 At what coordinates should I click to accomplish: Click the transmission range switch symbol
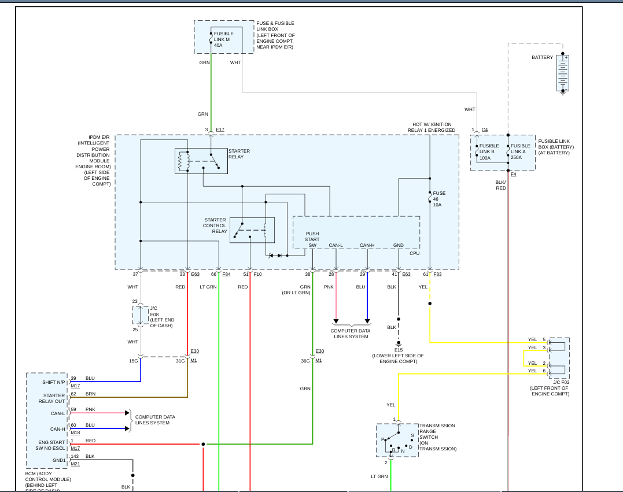pyautogui.click(x=397, y=441)
